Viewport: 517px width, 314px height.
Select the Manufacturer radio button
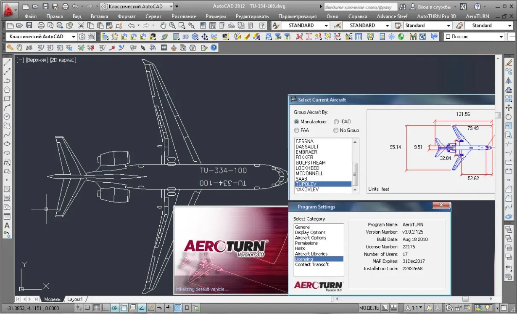click(297, 122)
